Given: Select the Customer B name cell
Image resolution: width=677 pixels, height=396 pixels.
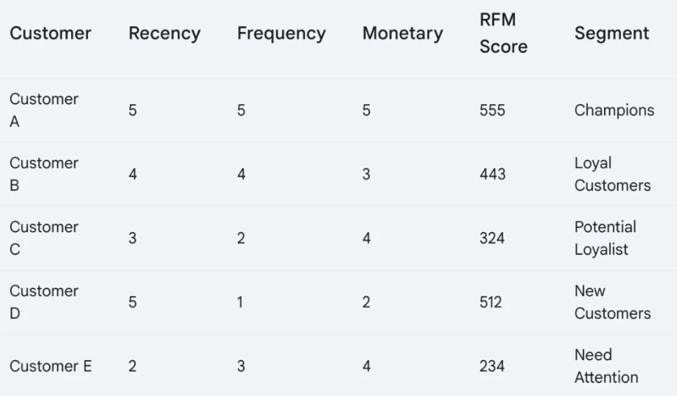Looking at the screenshot, I should click(x=44, y=174).
